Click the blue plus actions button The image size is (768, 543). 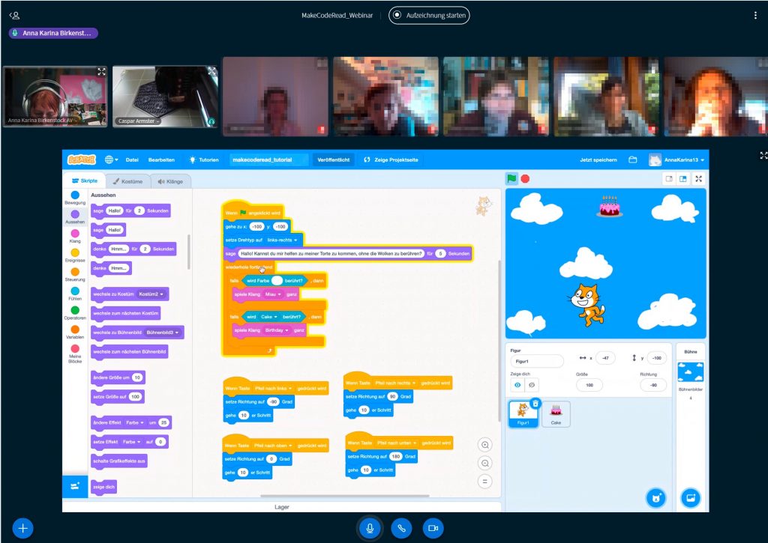22,528
